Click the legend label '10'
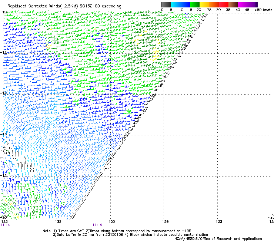This screenshot has height=241, width=274. click(181, 10)
